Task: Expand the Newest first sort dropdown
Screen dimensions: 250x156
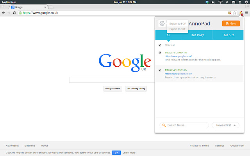Action: point(225,125)
